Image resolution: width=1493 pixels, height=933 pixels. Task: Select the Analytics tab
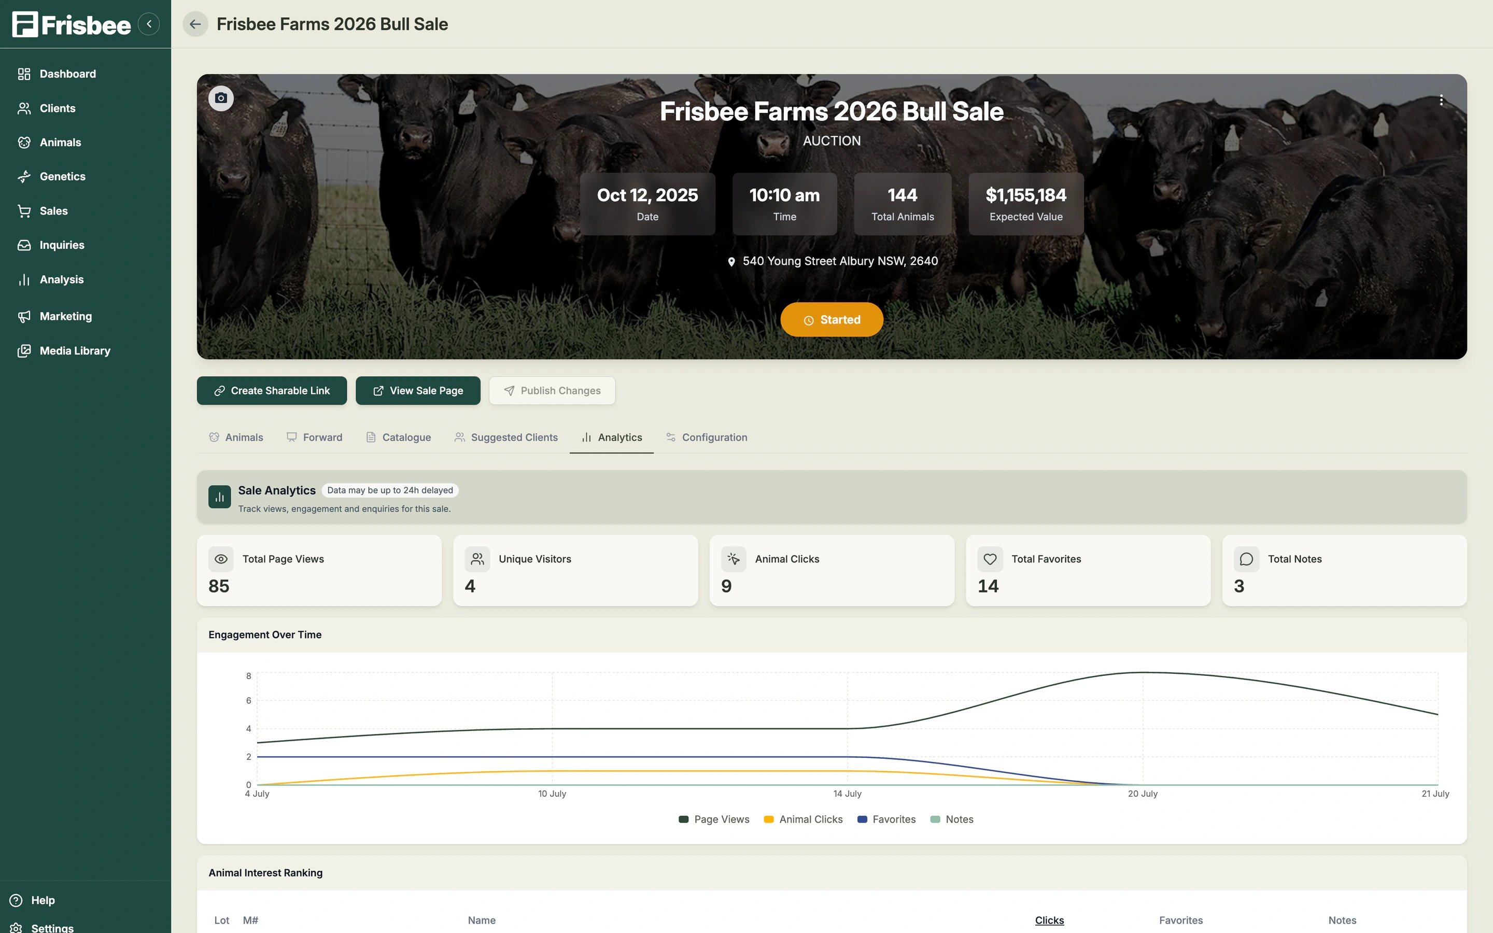pos(611,437)
